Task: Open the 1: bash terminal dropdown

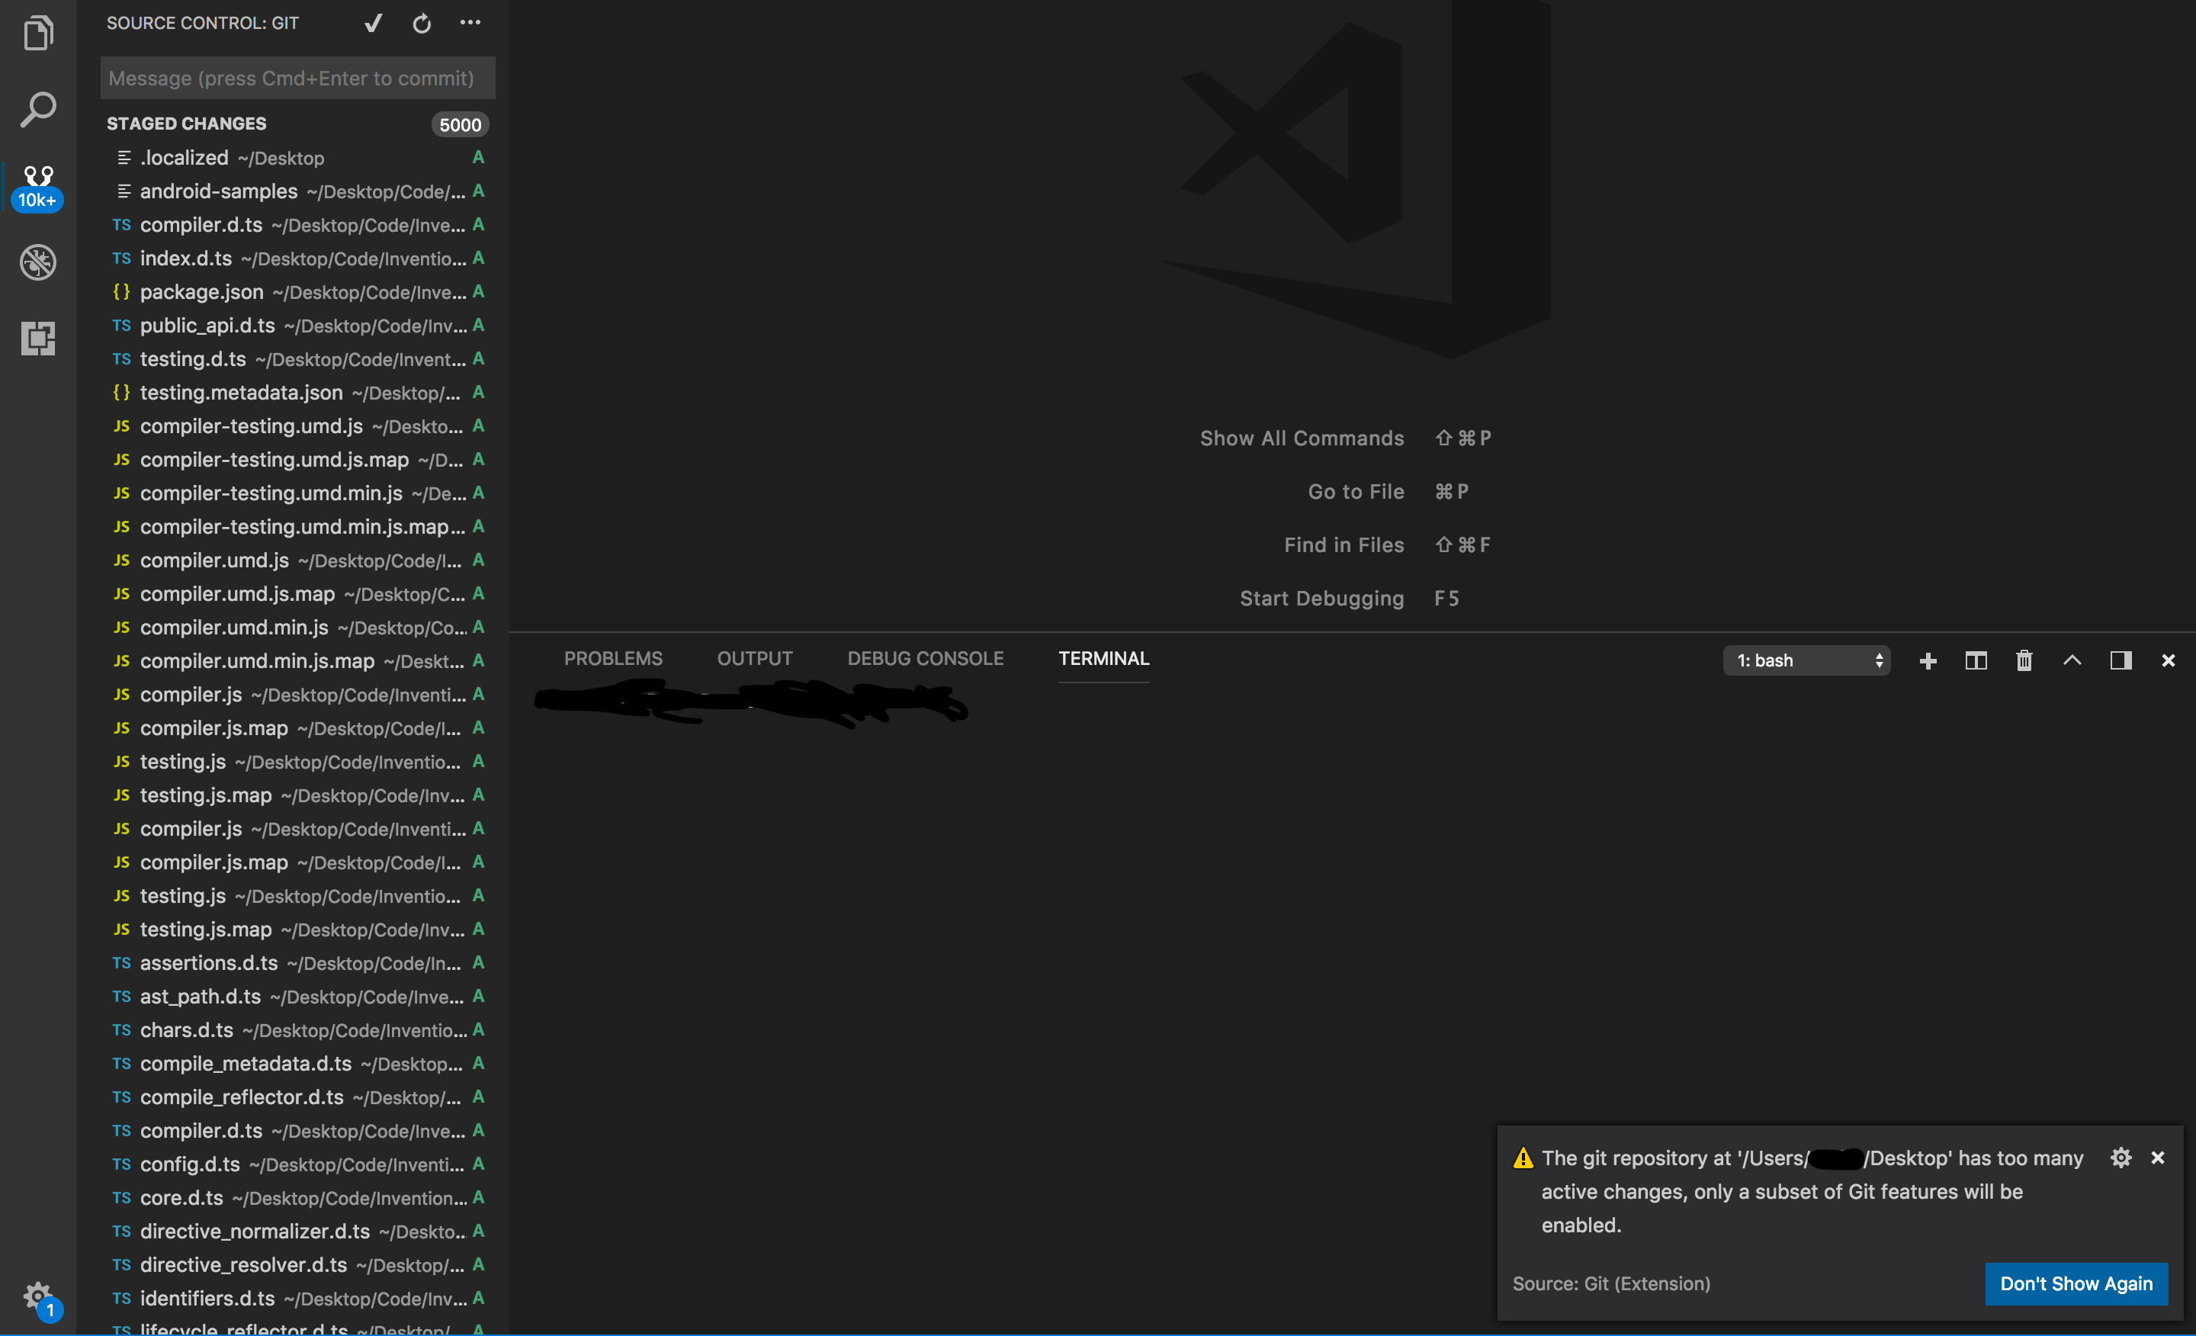Action: tap(1806, 660)
